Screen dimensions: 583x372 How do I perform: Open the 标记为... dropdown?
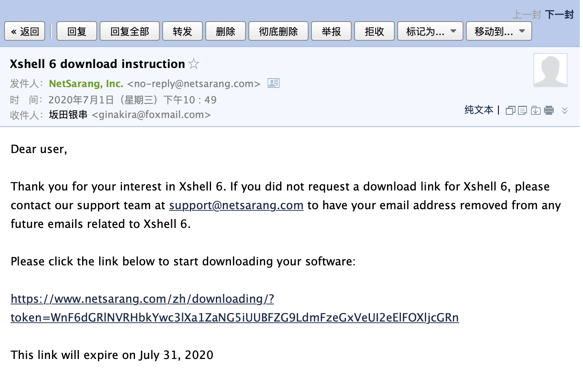click(x=430, y=31)
